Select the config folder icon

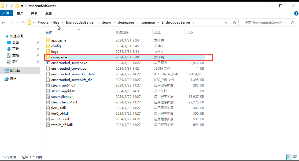click(48, 46)
